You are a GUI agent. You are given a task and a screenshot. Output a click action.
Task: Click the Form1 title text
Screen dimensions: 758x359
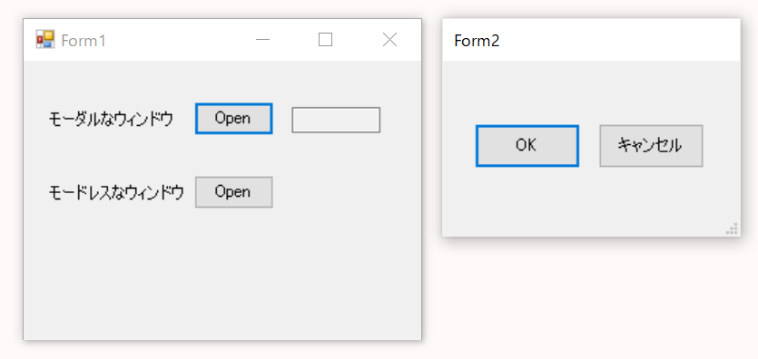pos(84,41)
